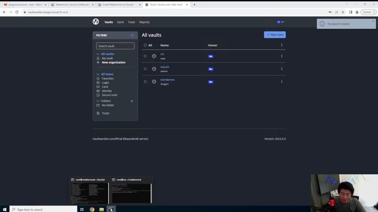This screenshot has width=378, height=212.
Task: Click the No folder icon
Action: (98, 105)
